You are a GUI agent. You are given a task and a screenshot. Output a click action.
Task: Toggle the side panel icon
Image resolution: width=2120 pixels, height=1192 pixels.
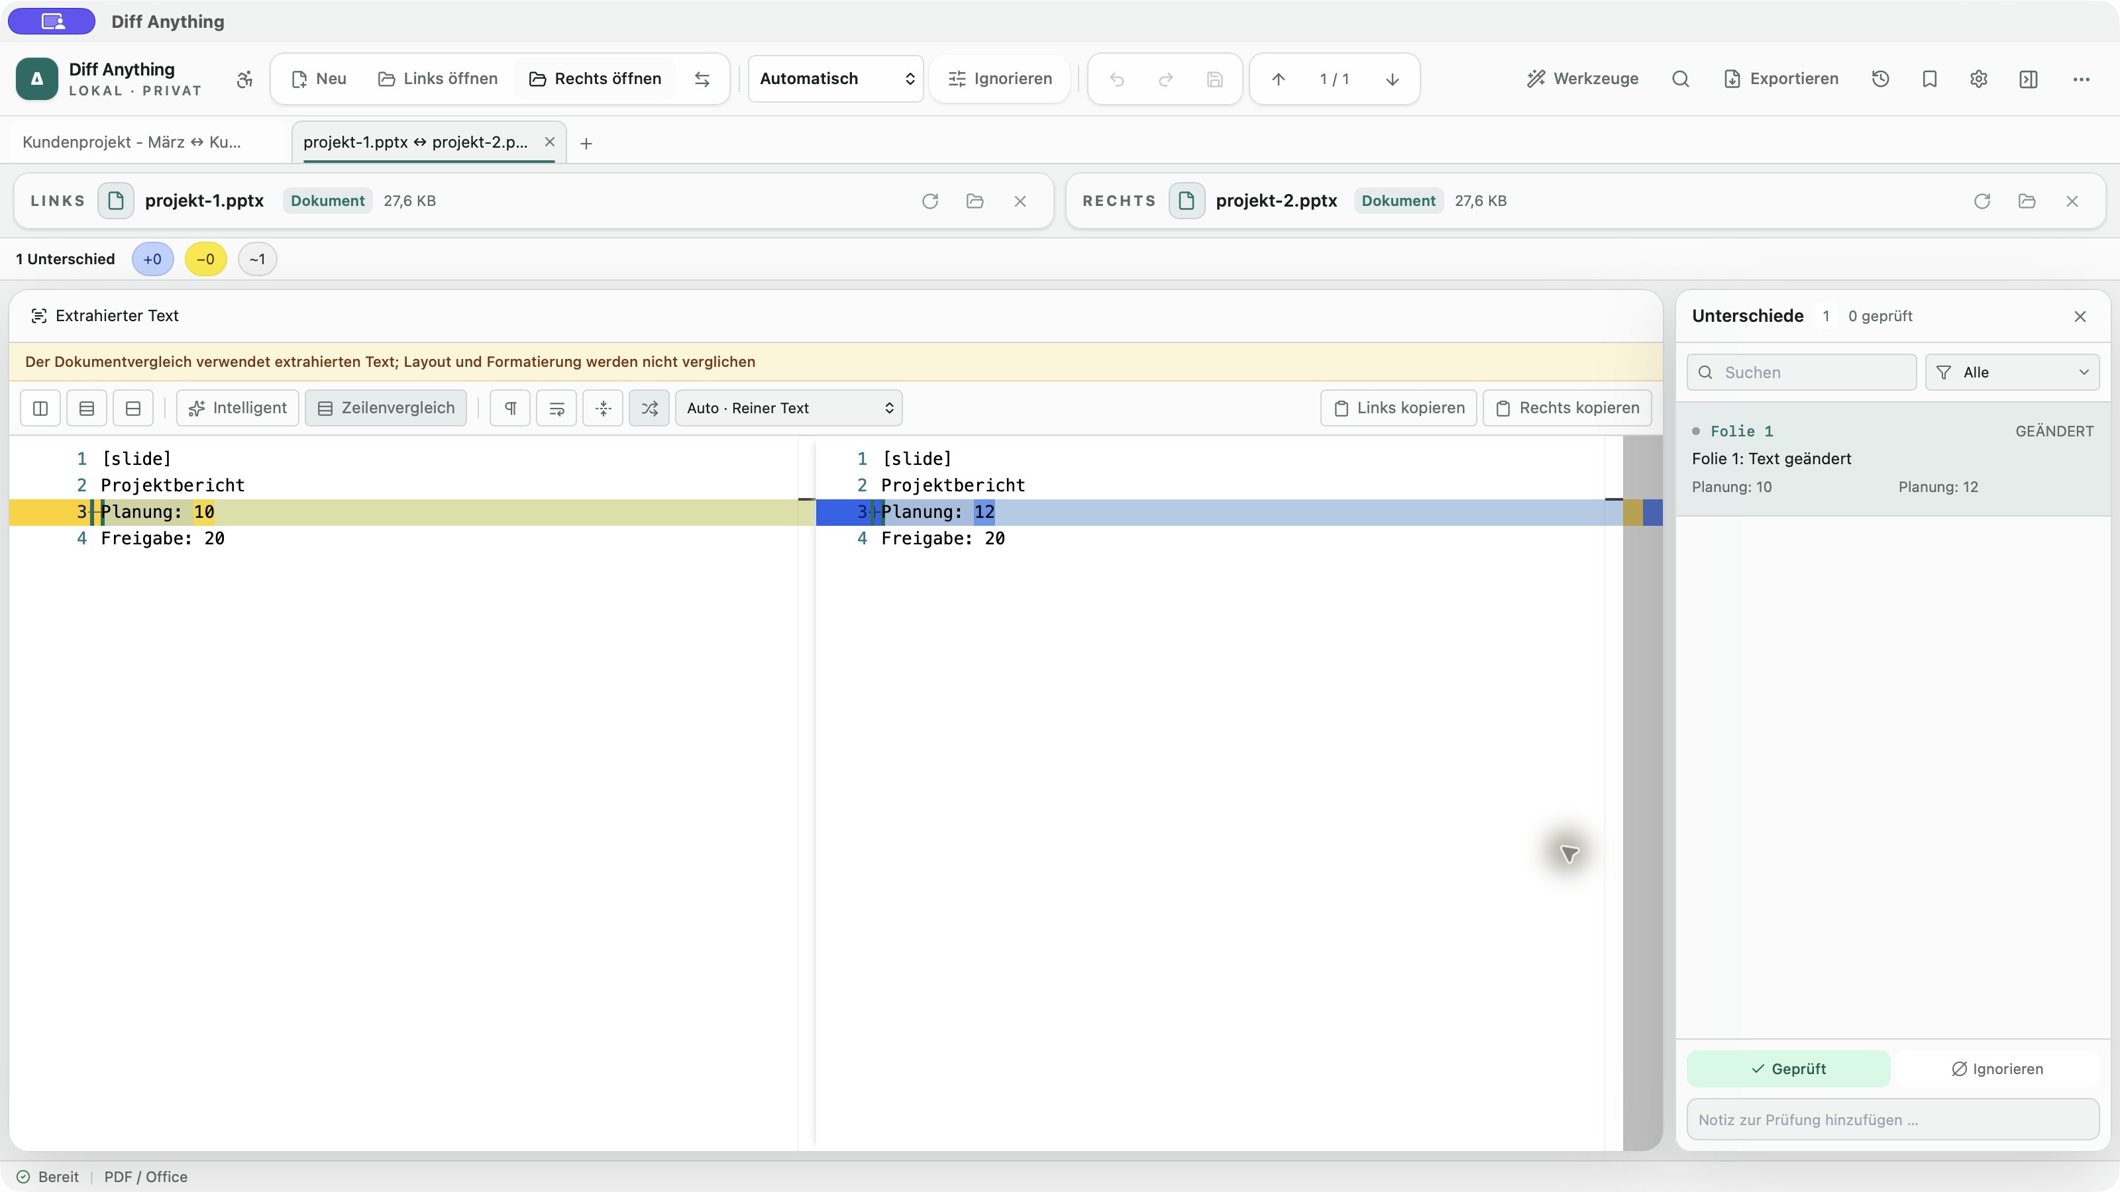point(2029,79)
